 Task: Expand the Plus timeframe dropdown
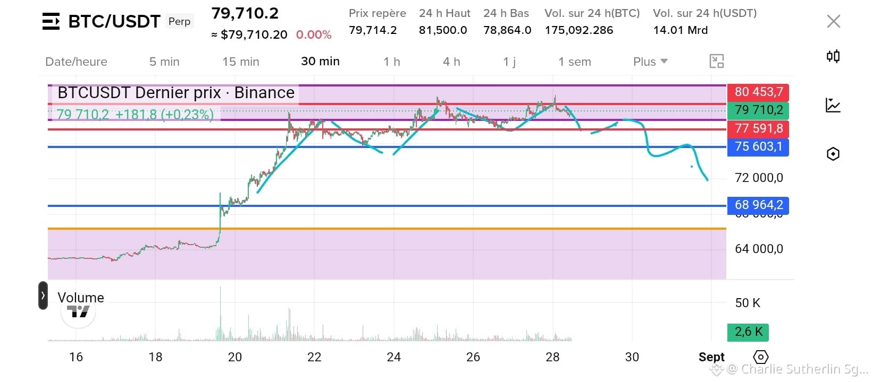click(x=650, y=62)
